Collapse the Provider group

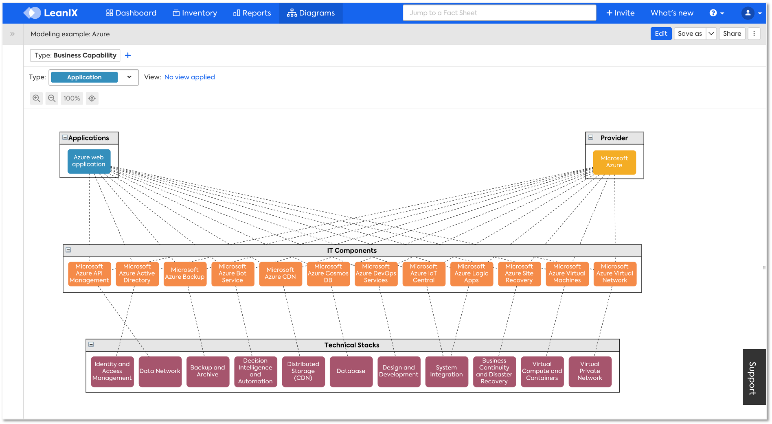pos(591,138)
